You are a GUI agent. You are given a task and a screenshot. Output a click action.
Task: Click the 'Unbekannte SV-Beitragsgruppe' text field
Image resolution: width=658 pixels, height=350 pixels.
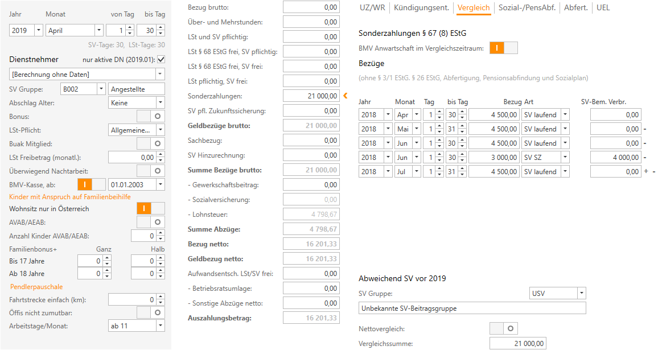[x=472, y=308]
